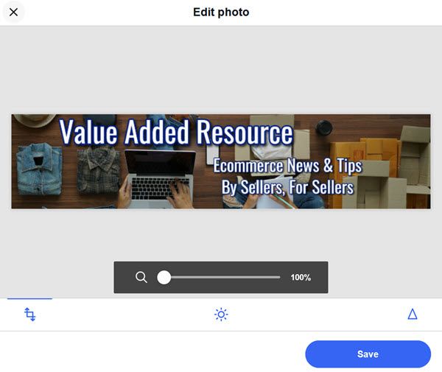Click the Value Added Resource banner heading

click(x=176, y=132)
